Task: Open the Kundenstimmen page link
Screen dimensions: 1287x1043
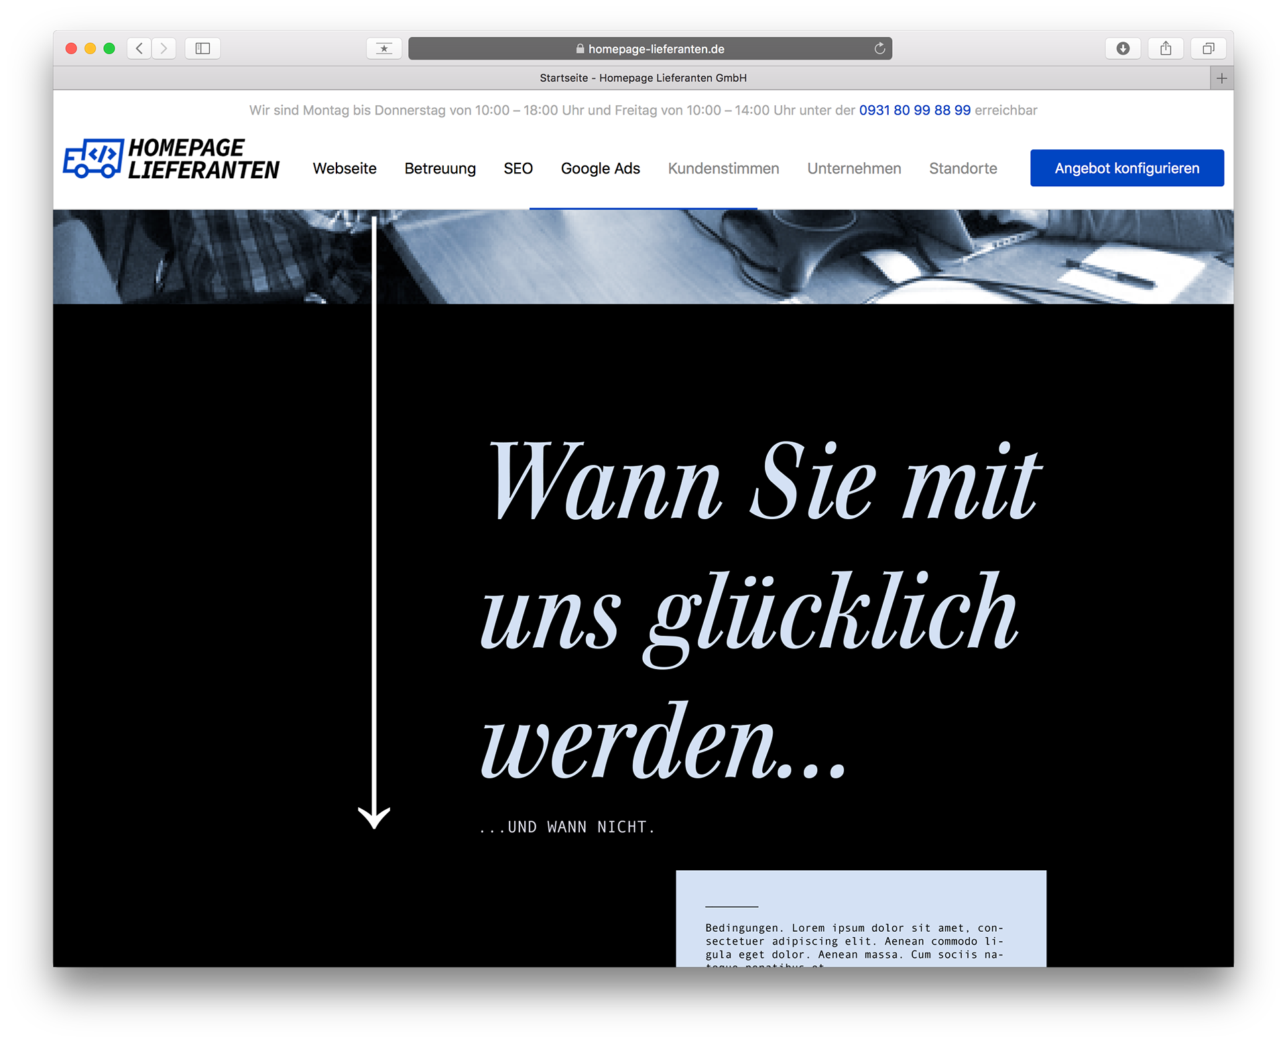Action: tap(723, 168)
